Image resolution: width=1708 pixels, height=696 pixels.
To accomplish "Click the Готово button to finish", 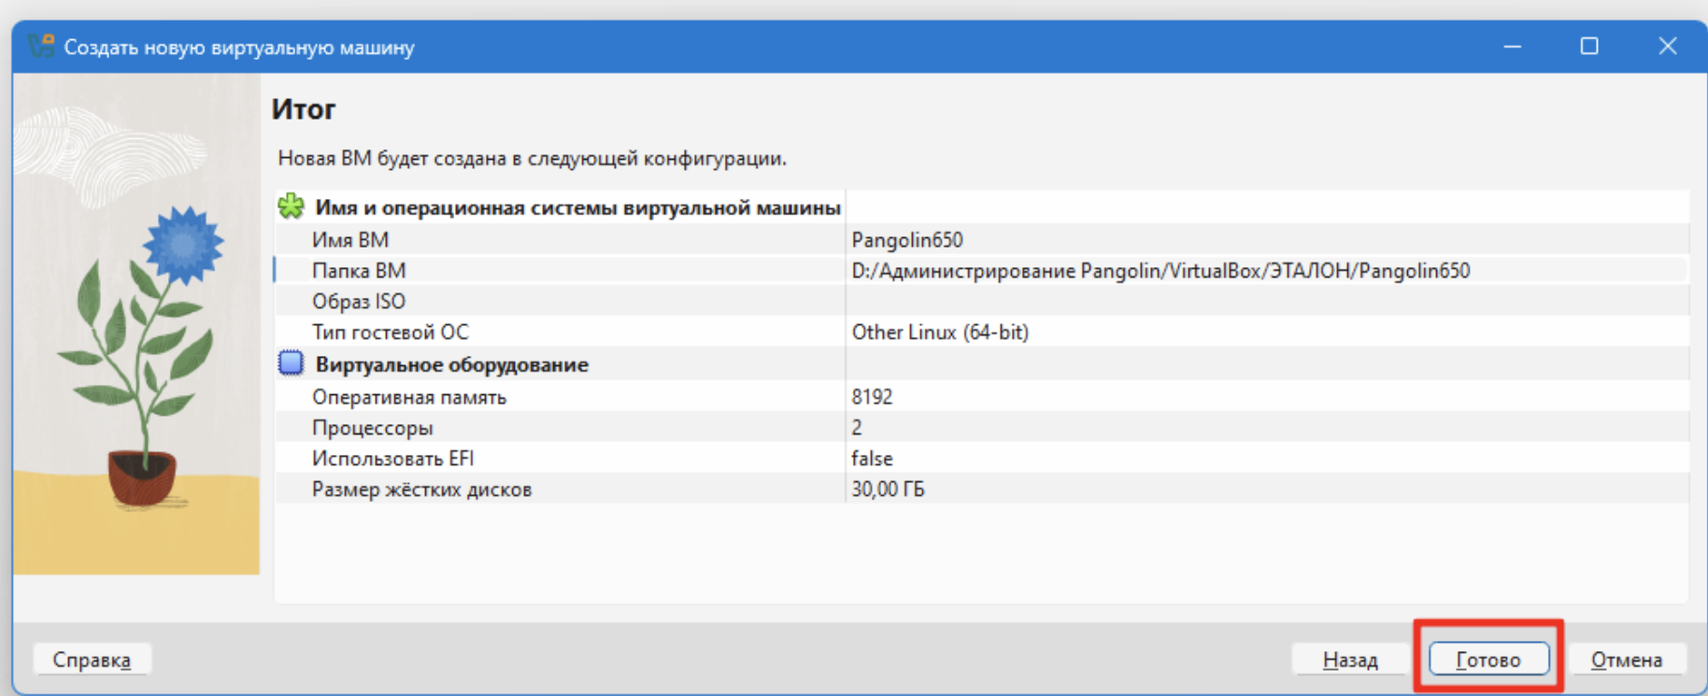I will tap(1488, 660).
